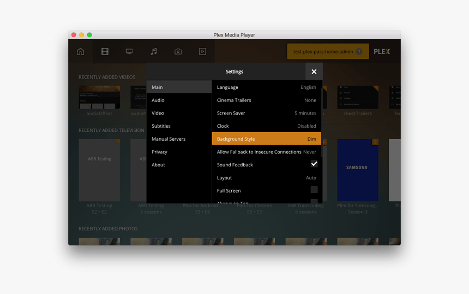Open the Movies film strip icon

click(105, 52)
